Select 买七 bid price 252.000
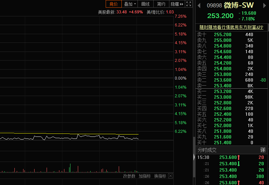Image resolution: width=269 pixels, height=185 pixels. pyautogui.click(x=223, y=125)
